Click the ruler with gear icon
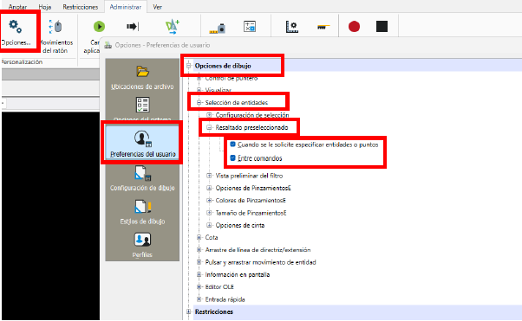The image size is (522, 321). [292, 27]
